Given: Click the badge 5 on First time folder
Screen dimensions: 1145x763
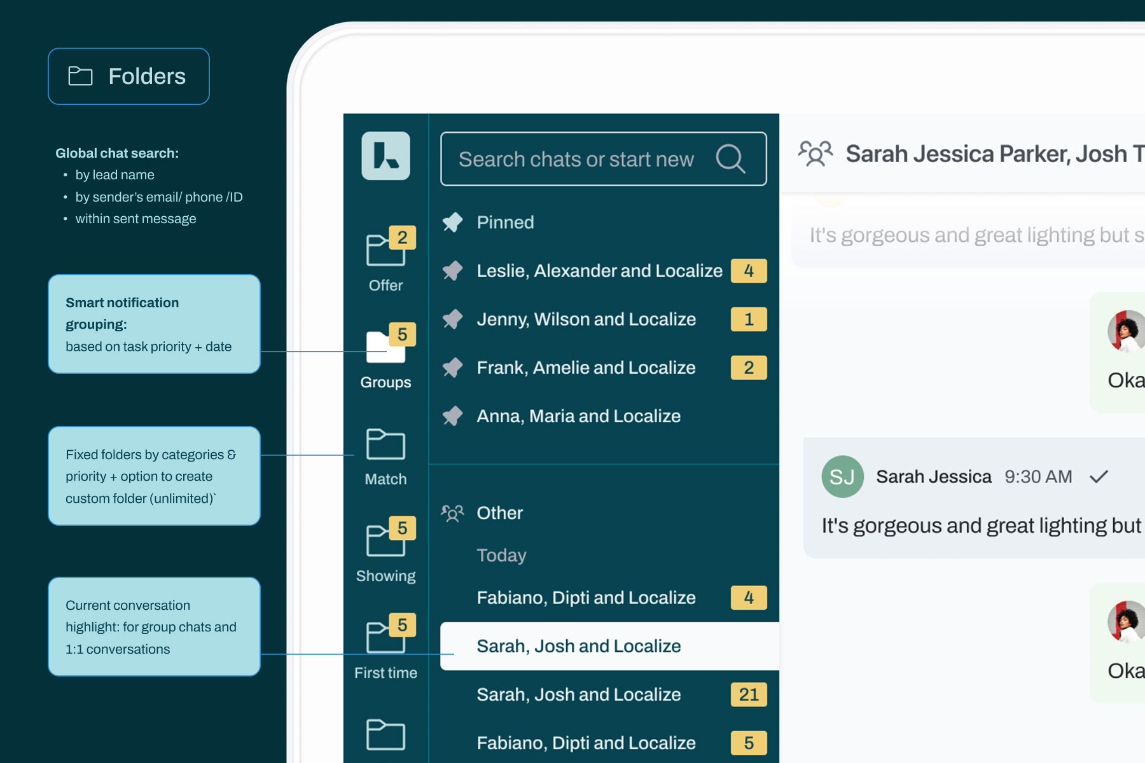Looking at the screenshot, I should pyautogui.click(x=402, y=624).
